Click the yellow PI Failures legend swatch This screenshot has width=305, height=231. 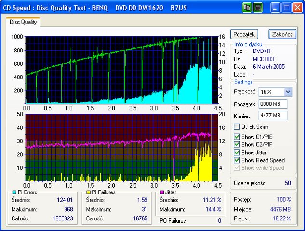88,192
